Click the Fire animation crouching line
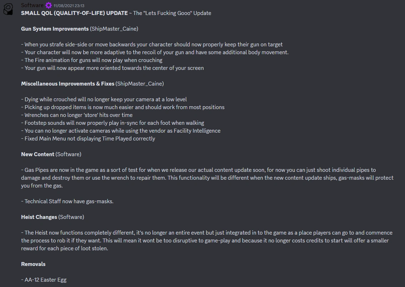This screenshot has width=405, height=287. click(x=92, y=60)
